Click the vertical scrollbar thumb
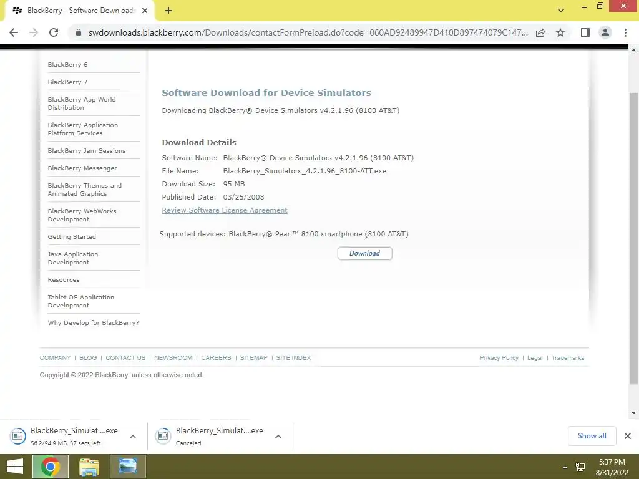Viewport: 639px width, 479px height. point(634,238)
